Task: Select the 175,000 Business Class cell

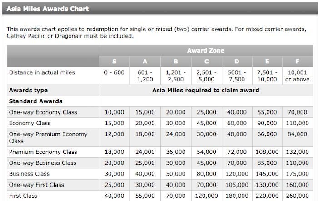Action: click(x=298, y=174)
